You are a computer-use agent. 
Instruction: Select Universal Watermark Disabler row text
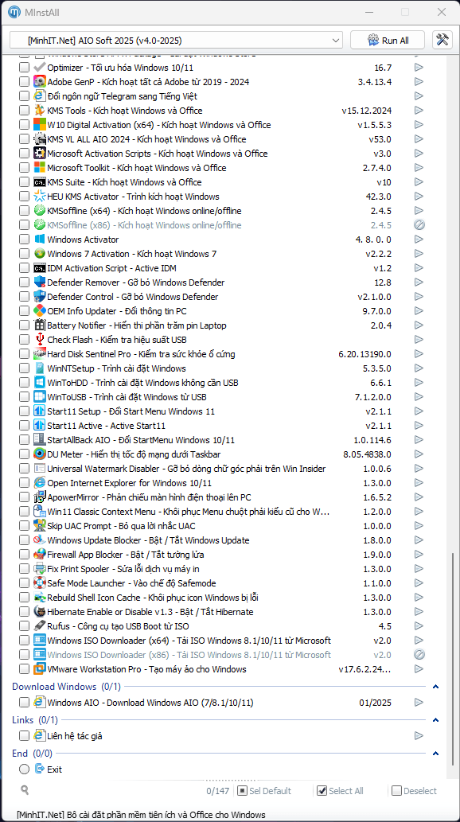186,469
